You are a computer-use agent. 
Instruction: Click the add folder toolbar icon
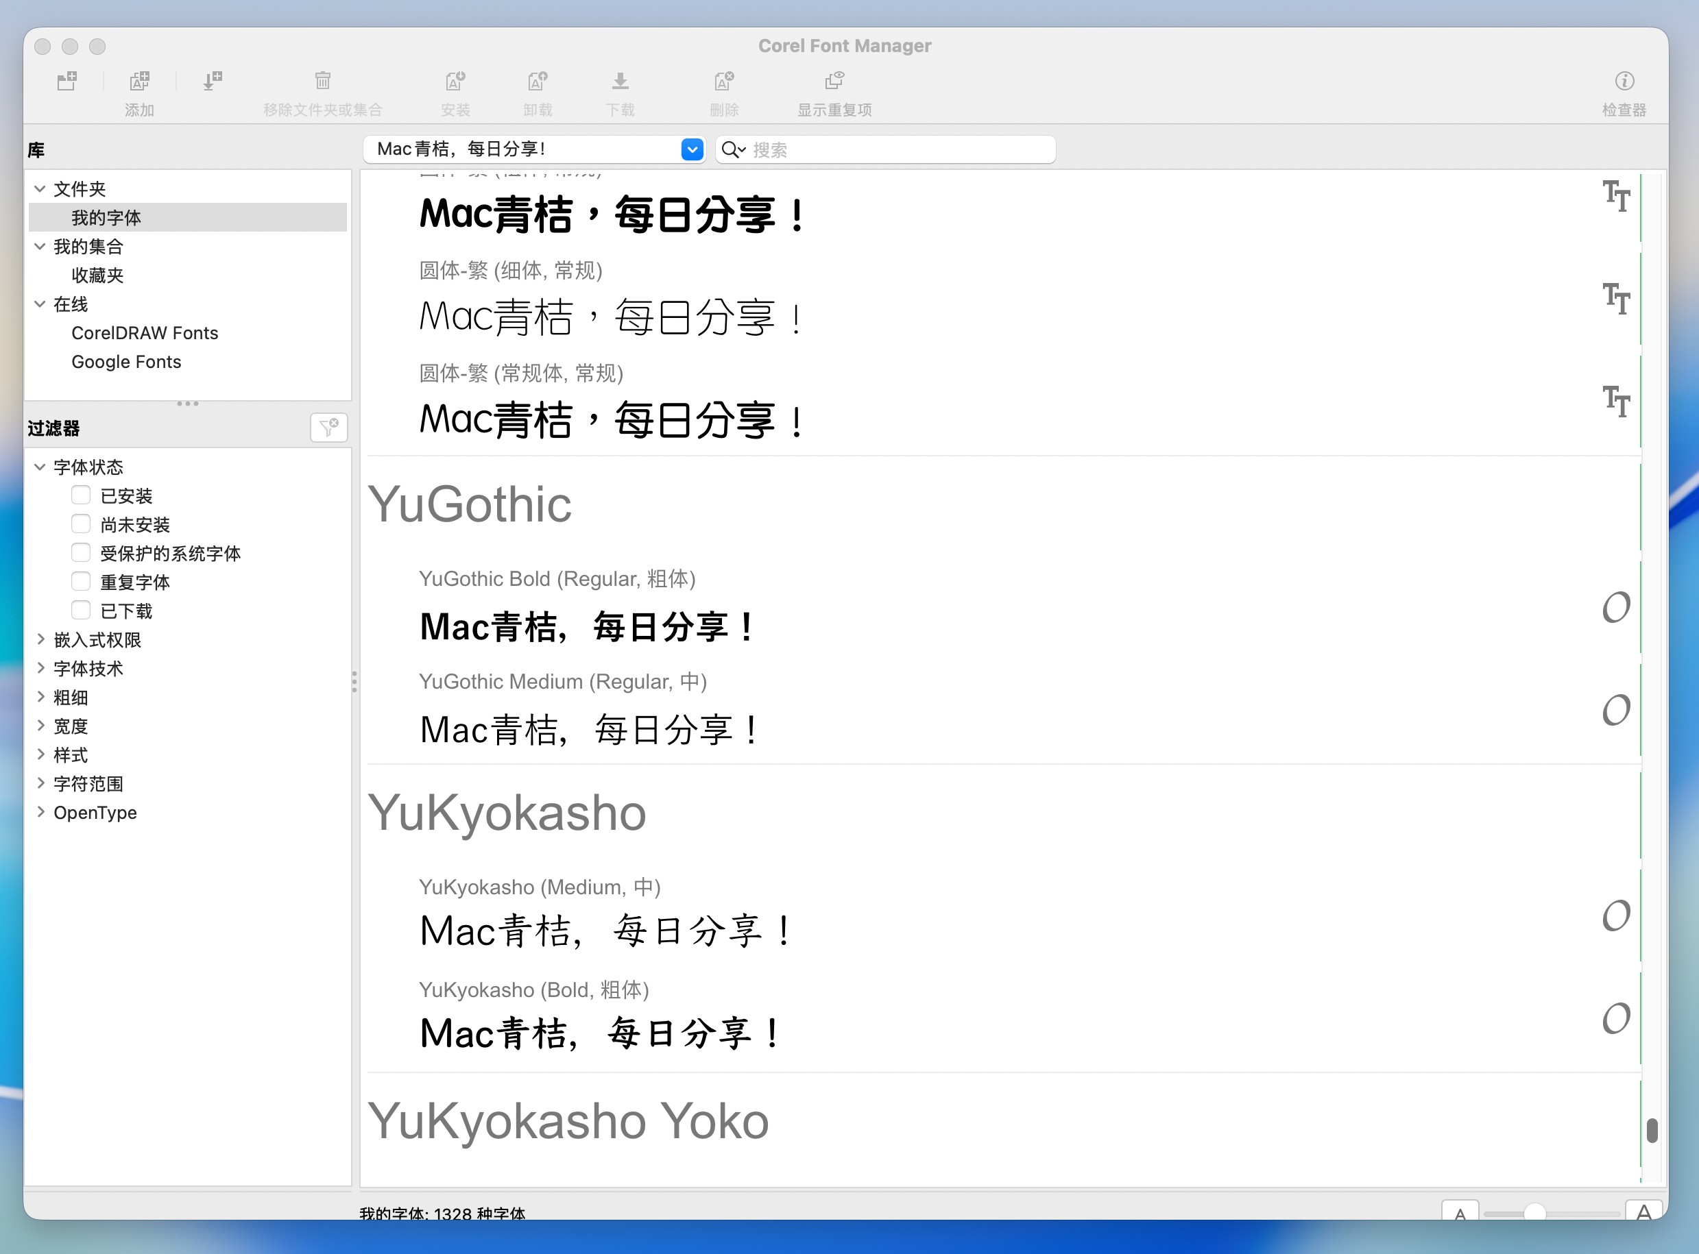coord(67,80)
